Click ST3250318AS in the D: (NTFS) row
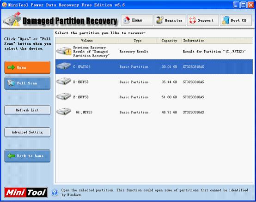Screen dimensions: 256x202 pyautogui.click(x=193, y=82)
